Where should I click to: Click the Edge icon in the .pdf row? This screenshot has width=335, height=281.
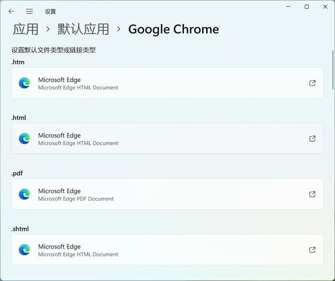click(x=25, y=194)
